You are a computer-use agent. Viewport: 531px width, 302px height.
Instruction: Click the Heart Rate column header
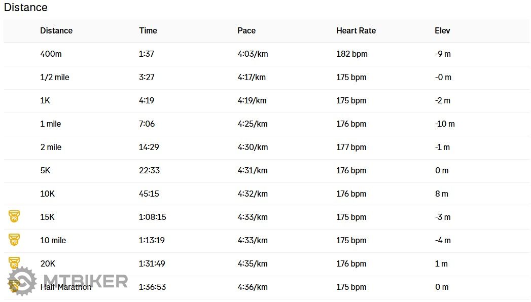point(356,30)
